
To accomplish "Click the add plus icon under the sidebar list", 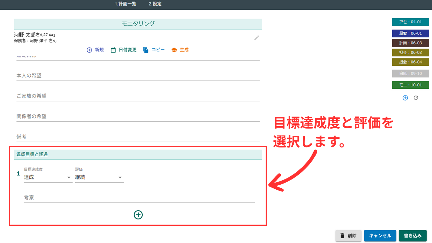I will (x=405, y=98).
